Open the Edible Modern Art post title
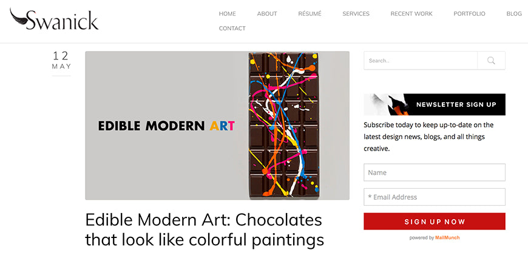 (x=205, y=230)
